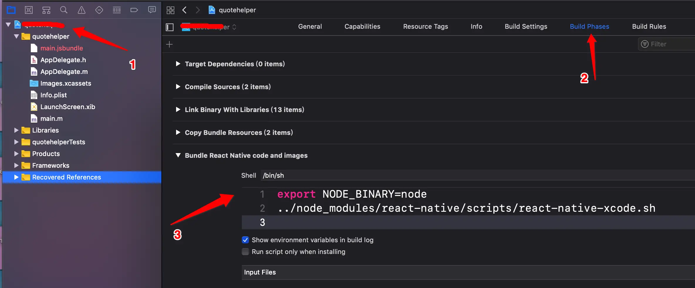
Task: Expand the Products group
Action: [16, 154]
